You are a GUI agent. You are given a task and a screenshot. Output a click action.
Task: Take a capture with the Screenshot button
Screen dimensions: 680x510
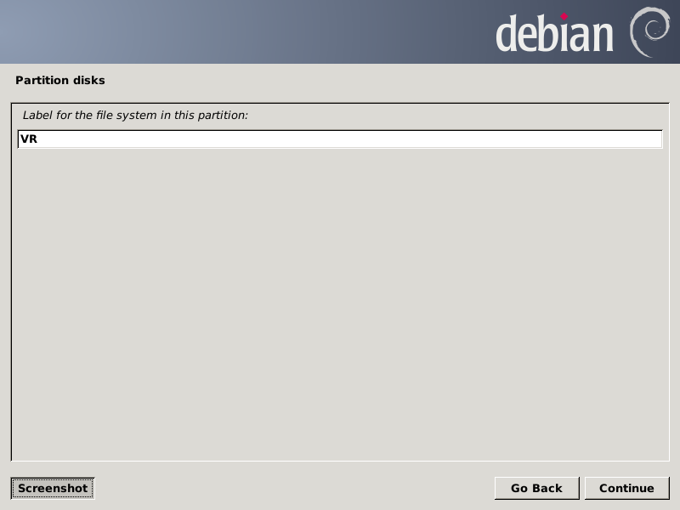coord(53,488)
